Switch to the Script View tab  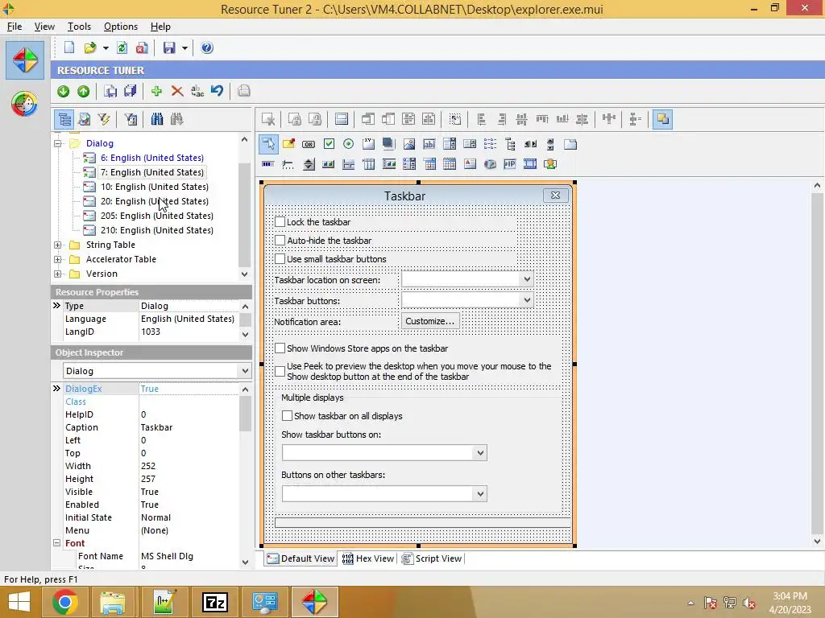pos(432,558)
